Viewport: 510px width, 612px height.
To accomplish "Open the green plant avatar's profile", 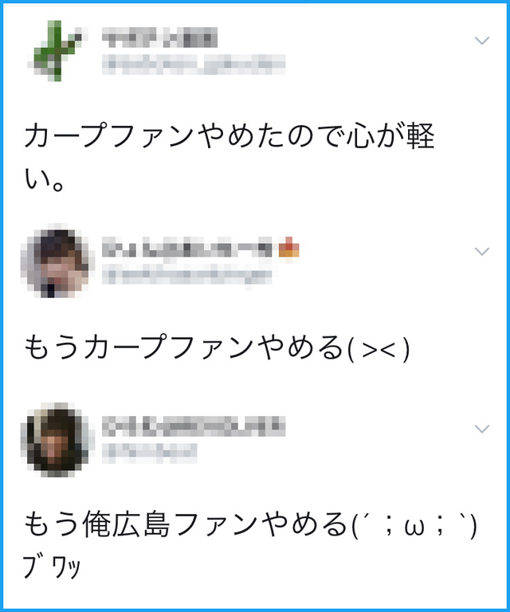I will 57,51.
